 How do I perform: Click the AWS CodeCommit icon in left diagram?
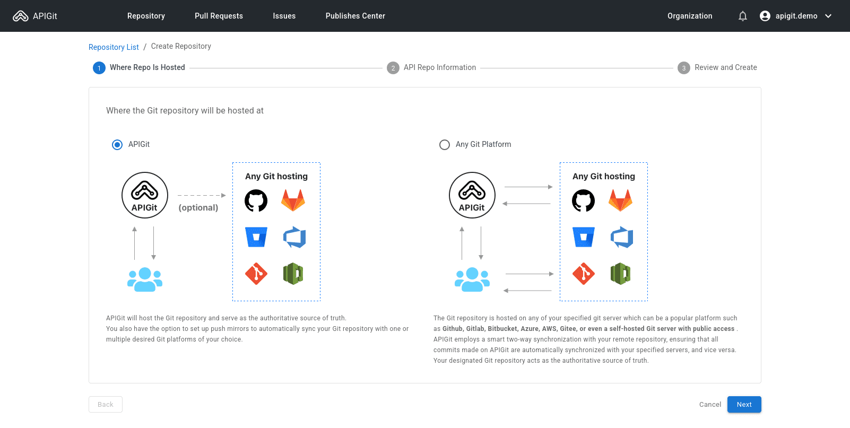point(293,274)
